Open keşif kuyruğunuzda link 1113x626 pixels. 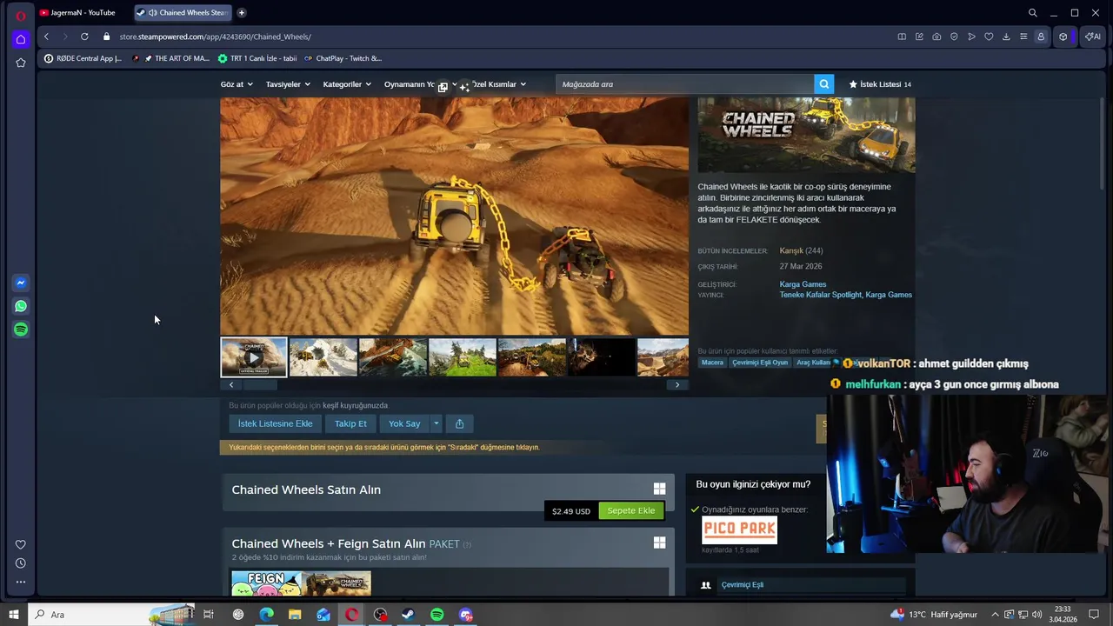[x=355, y=405]
